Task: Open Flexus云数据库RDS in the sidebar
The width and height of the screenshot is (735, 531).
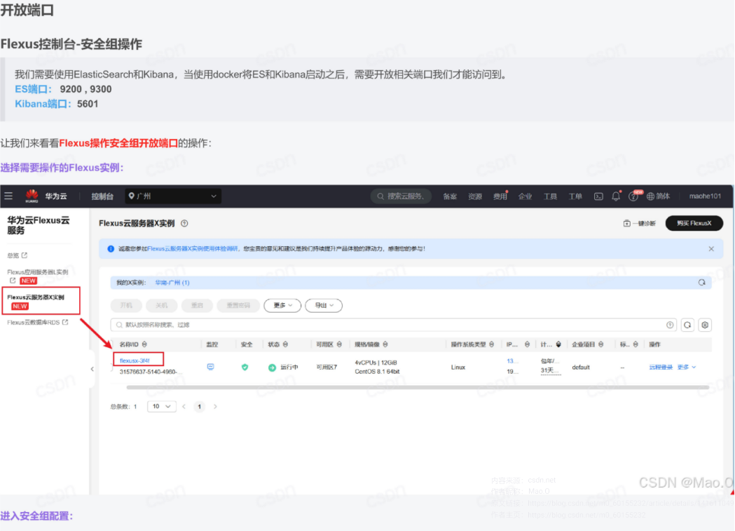Action: pyautogui.click(x=34, y=322)
